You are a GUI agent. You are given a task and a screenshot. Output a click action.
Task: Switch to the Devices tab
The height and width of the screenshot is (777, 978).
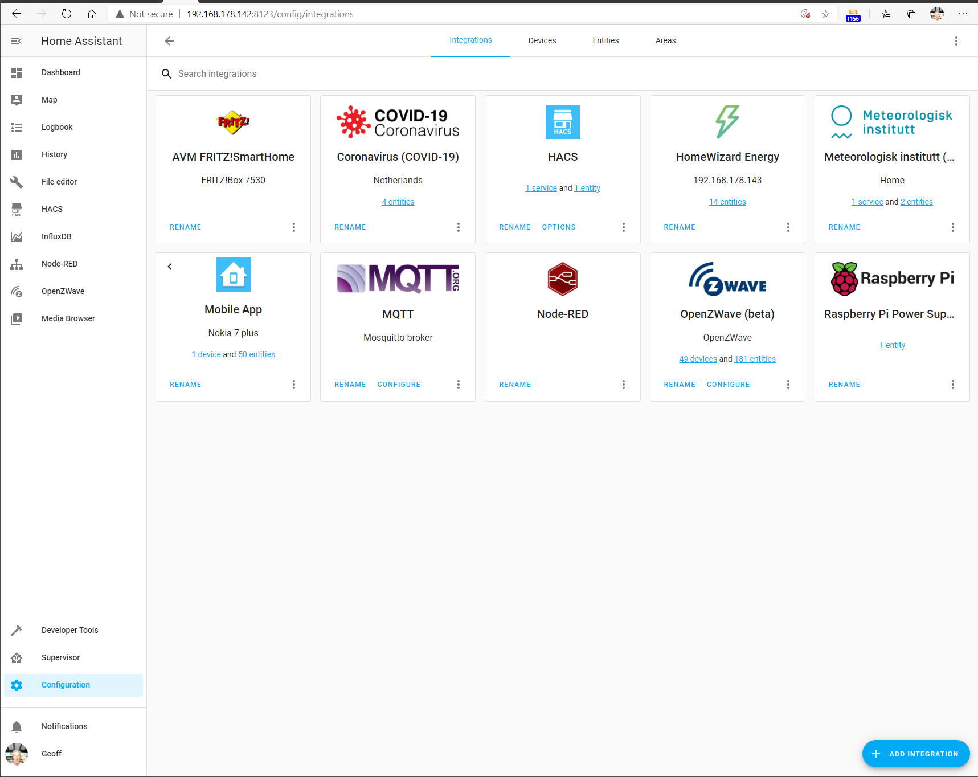(x=542, y=40)
